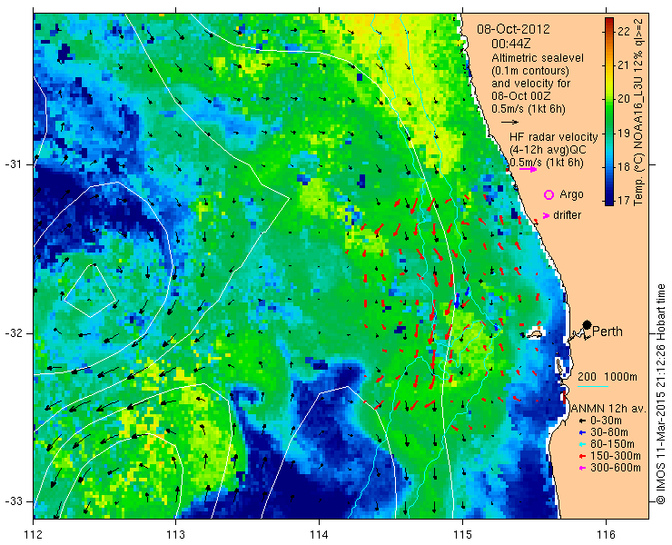
Task: Click the 'Perth' city label
Action: pyautogui.click(x=608, y=332)
